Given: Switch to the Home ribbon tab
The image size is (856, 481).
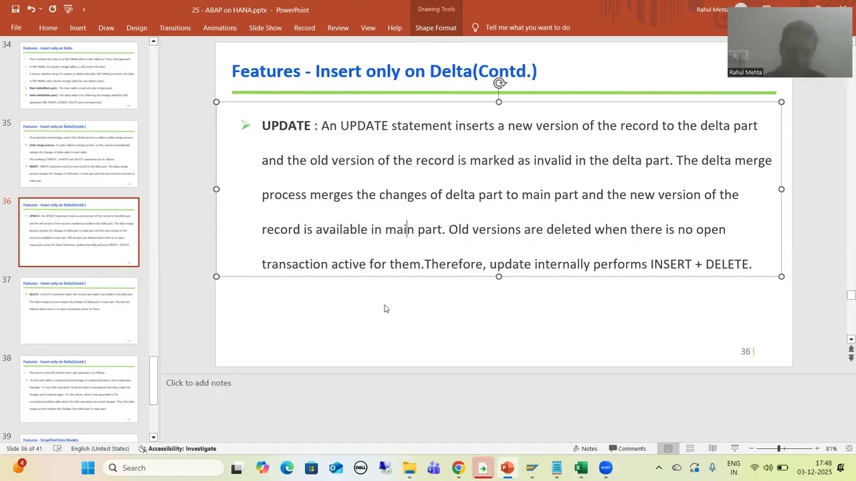Looking at the screenshot, I should tap(48, 27).
